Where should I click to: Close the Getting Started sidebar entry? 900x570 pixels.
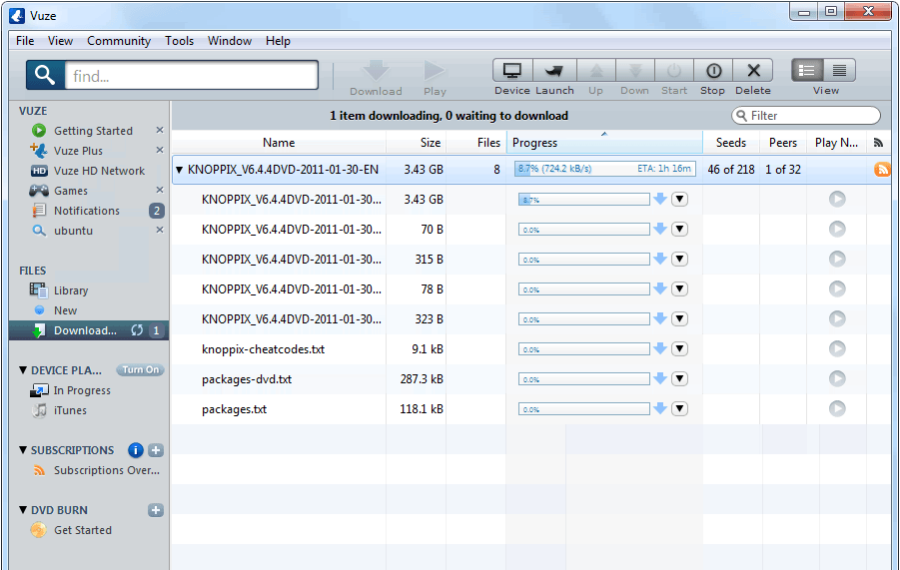[160, 130]
